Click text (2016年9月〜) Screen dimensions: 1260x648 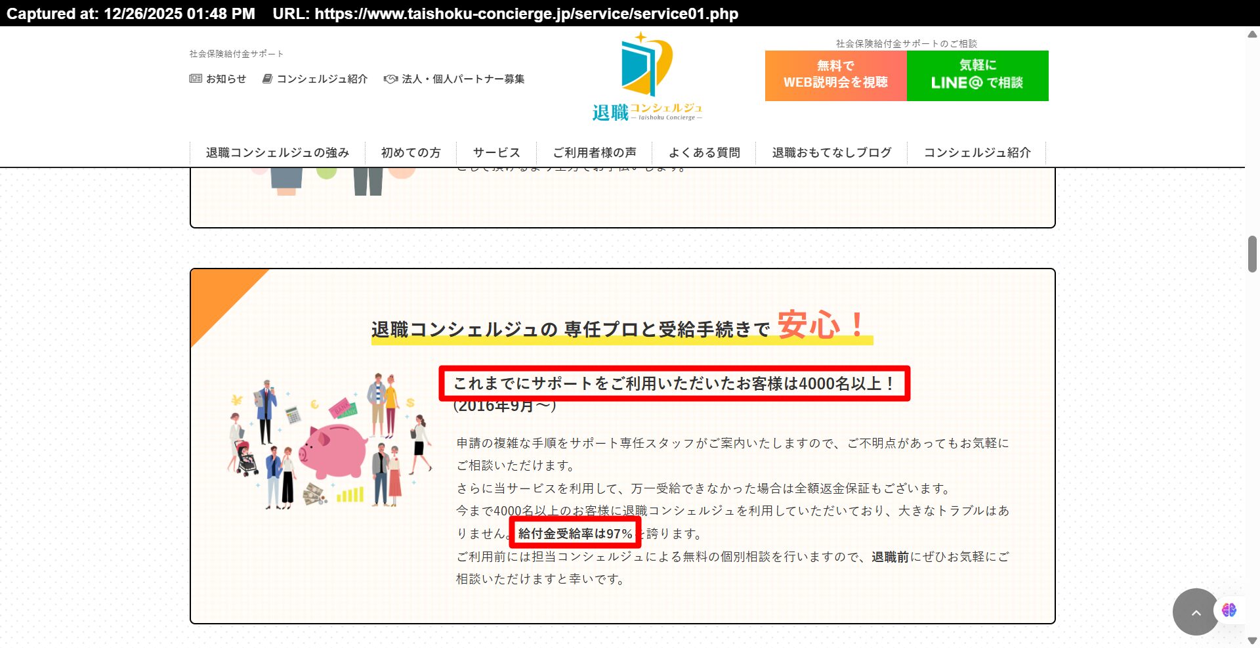tap(505, 406)
